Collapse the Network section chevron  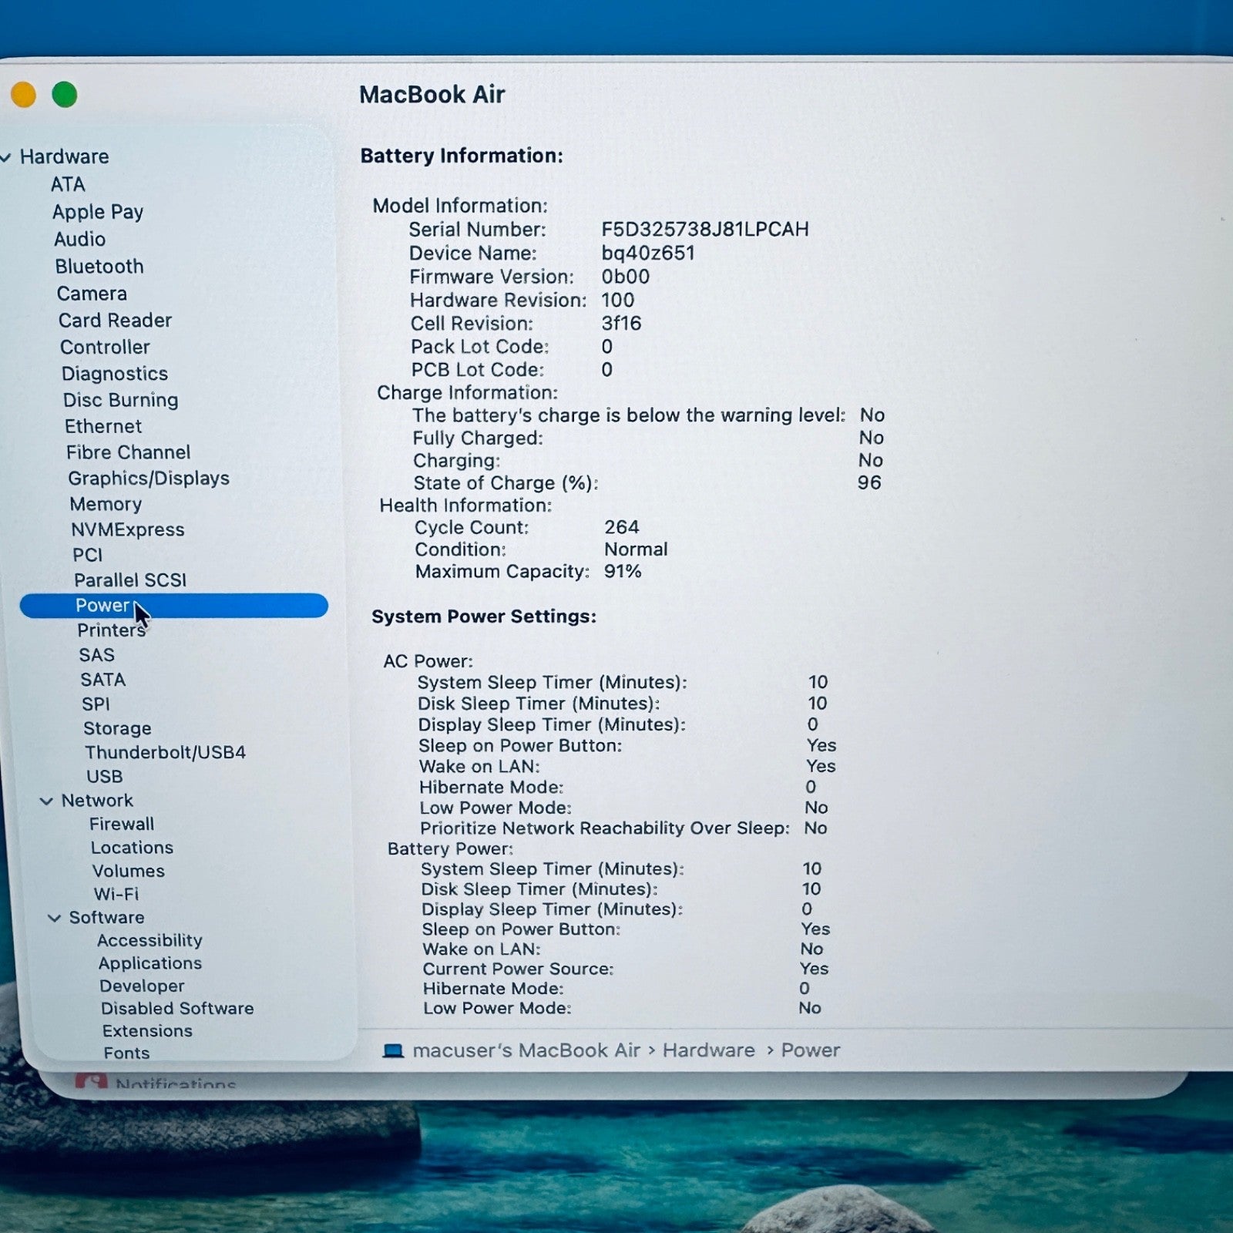47,801
